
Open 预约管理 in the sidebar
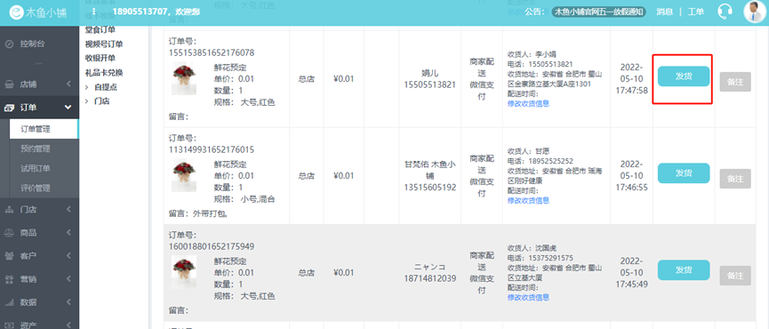click(x=36, y=148)
